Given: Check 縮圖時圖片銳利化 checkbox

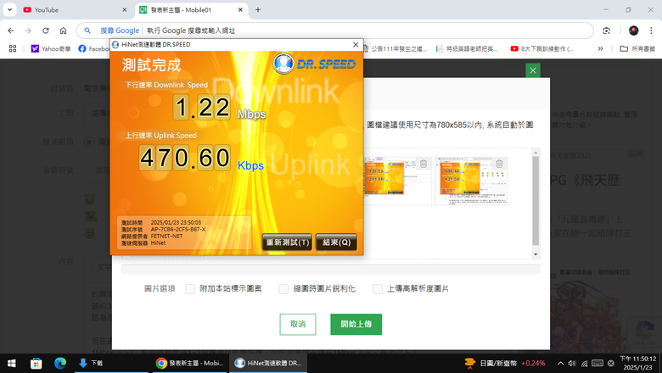Looking at the screenshot, I should 283,289.
